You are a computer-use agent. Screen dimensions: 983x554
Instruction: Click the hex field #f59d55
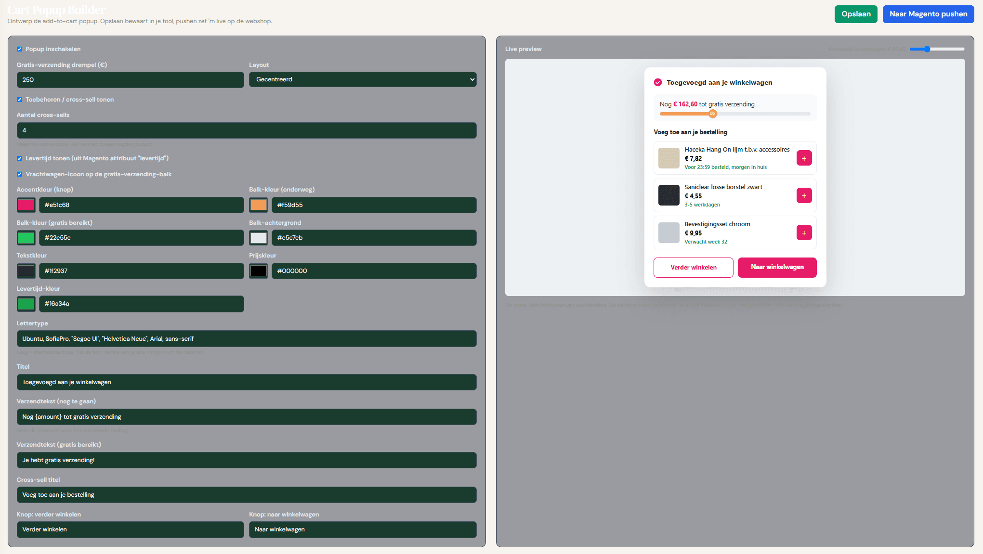pyautogui.click(x=374, y=205)
